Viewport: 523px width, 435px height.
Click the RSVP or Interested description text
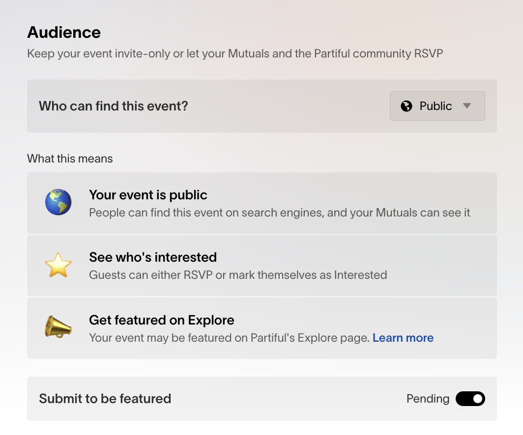tap(238, 275)
